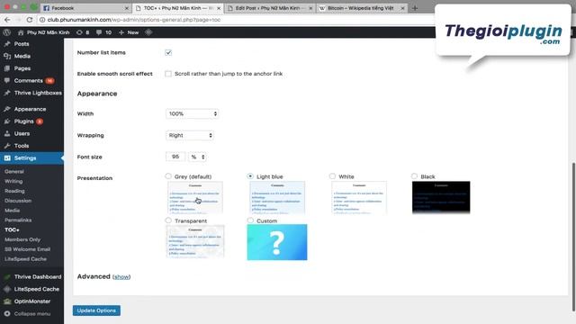Select Grey (default) presentation radio
Image resolution: width=576 pixels, height=324 pixels.
(x=168, y=176)
